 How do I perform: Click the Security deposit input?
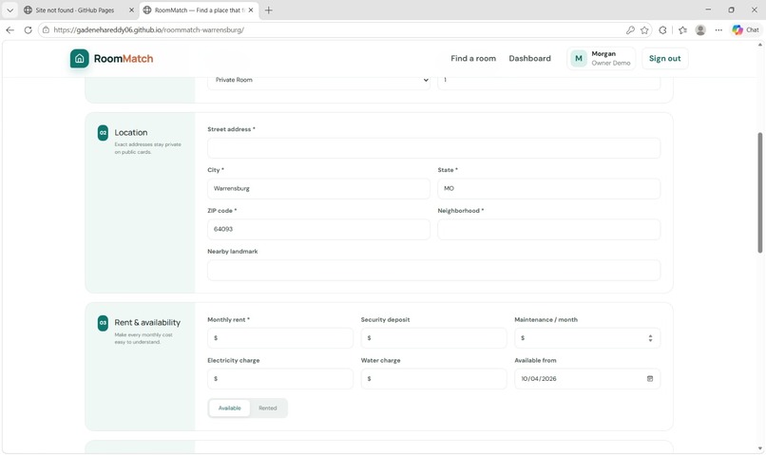point(433,338)
